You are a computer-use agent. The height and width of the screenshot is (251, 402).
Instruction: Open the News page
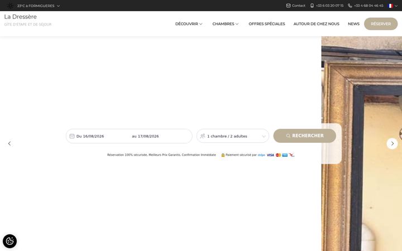click(353, 24)
